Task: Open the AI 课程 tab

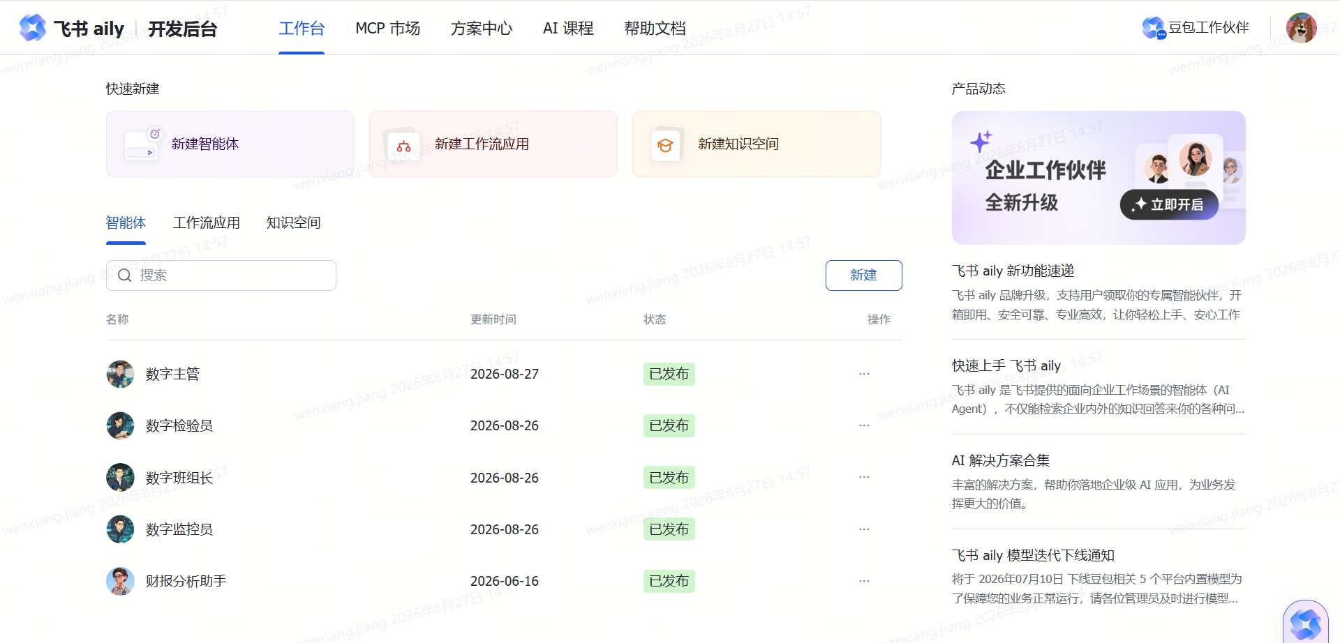Action: tap(568, 29)
